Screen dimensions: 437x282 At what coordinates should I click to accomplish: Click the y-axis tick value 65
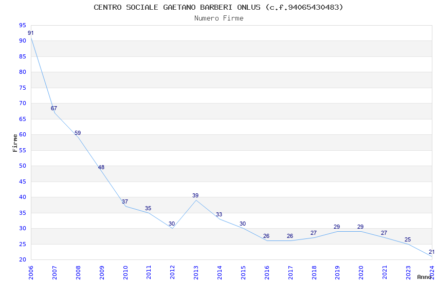(x=23, y=119)
